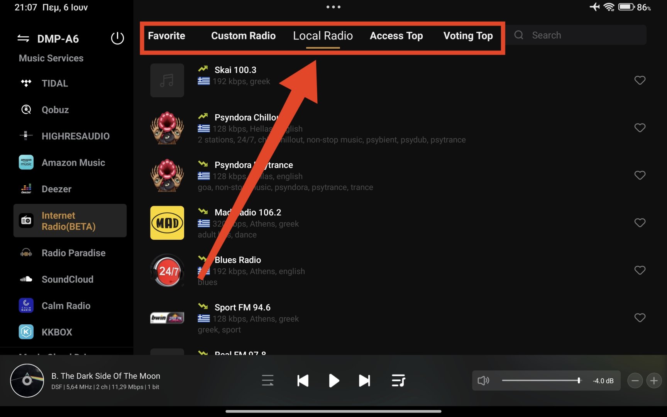Tap the power button icon
The image size is (667, 417).
click(117, 38)
